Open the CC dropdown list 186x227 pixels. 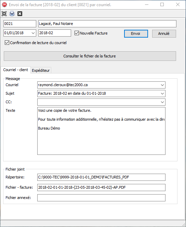162,102
